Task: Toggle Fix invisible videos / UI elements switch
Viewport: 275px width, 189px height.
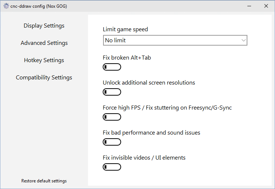Action: [112, 167]
